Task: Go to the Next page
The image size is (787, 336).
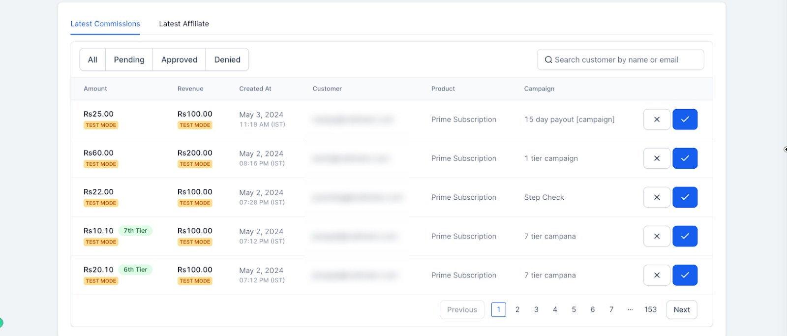Action: point(681,309)
